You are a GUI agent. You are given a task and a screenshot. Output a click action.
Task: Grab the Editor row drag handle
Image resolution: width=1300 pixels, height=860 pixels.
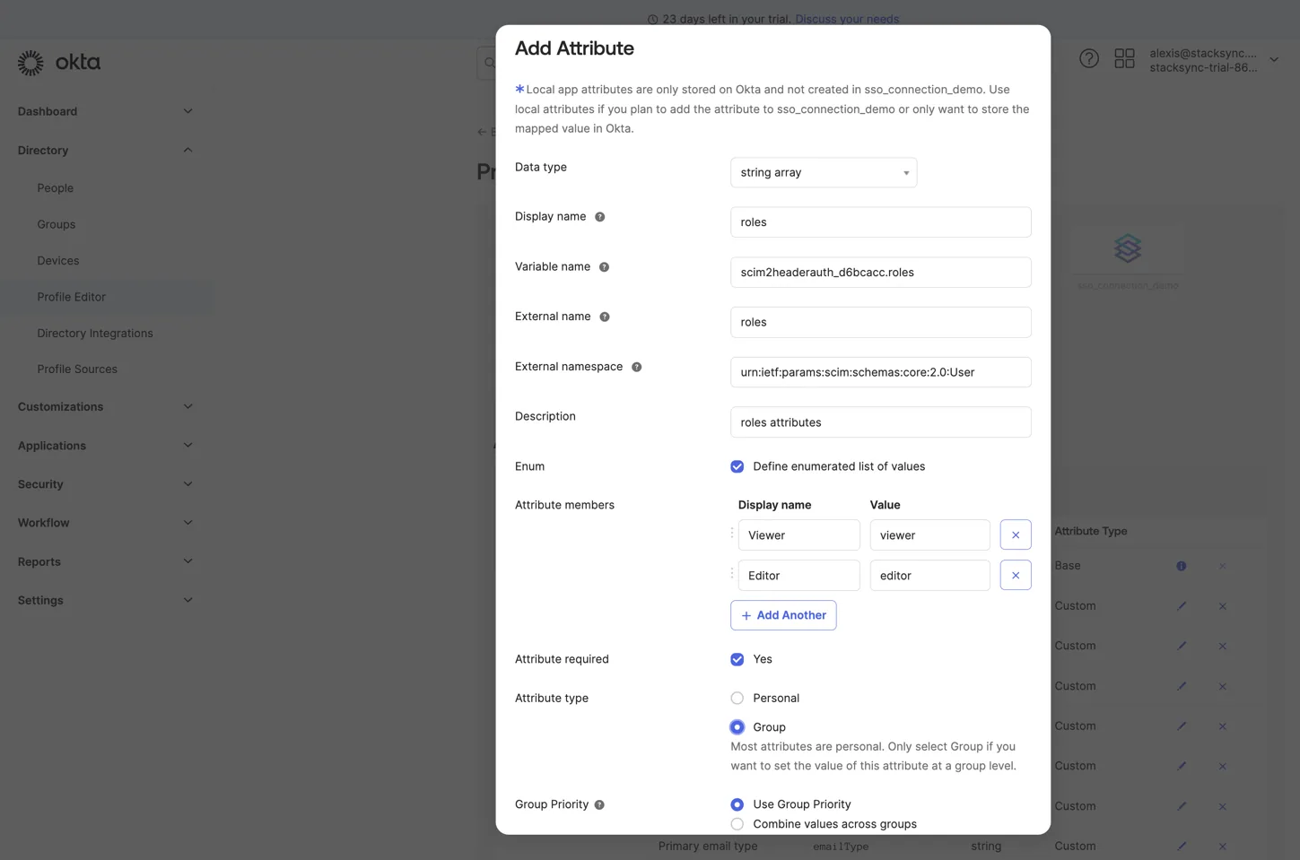pyautogui.click(x=732, y=574)
